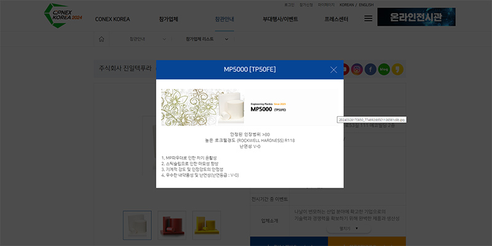
Task: Click the 전시기간 중 이벤트 row label
Action: point(269,199)
